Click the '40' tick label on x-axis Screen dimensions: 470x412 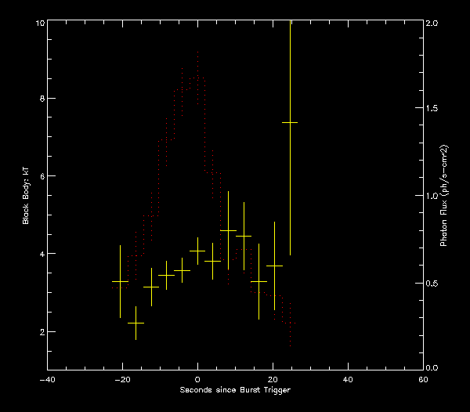(348, 379)
